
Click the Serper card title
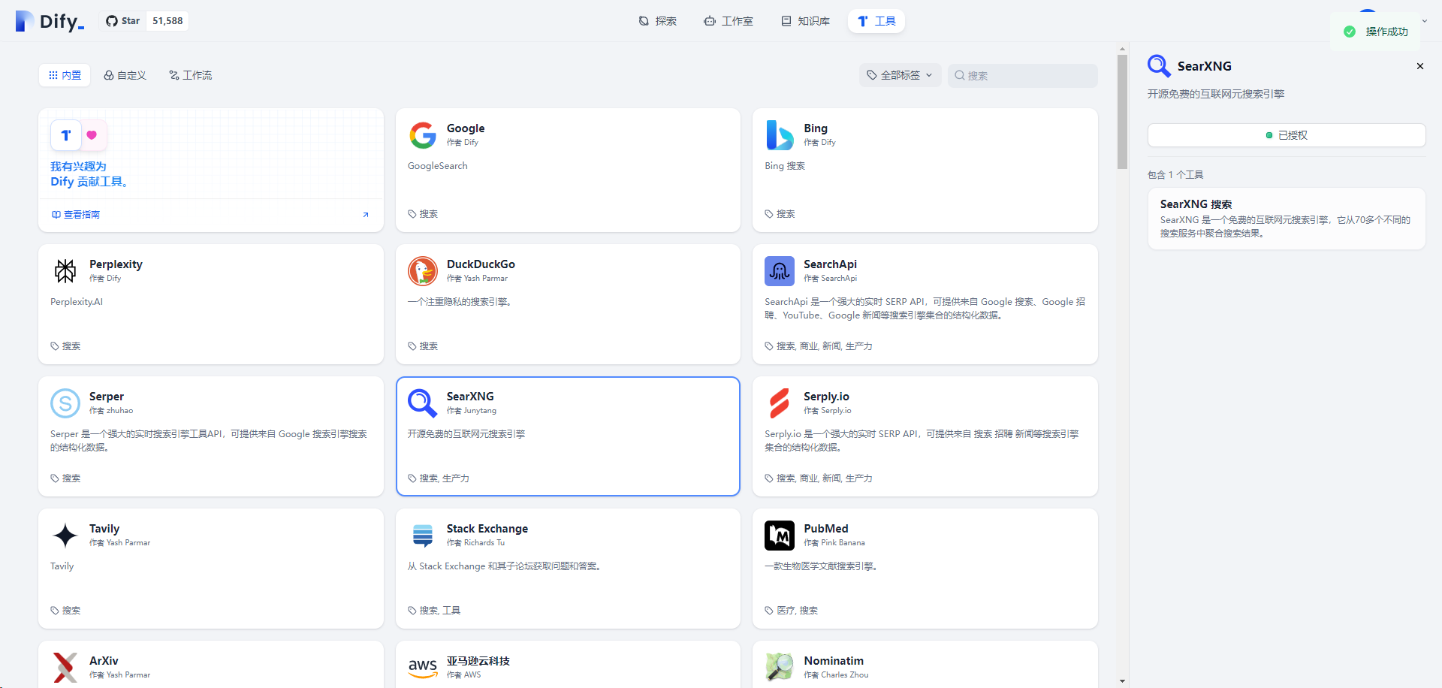(107, 397)
